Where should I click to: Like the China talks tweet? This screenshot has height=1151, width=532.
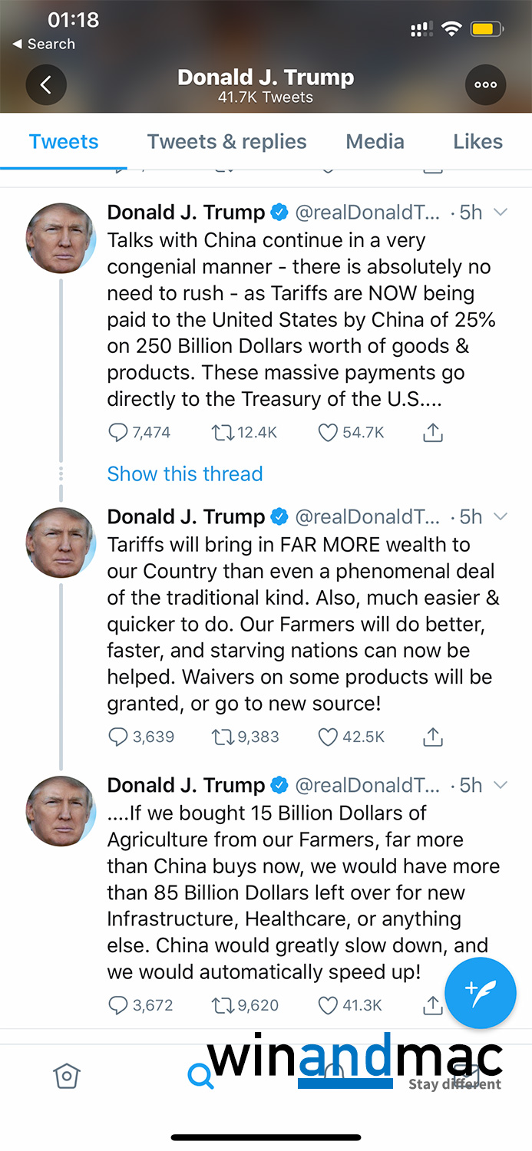(329, 434)
